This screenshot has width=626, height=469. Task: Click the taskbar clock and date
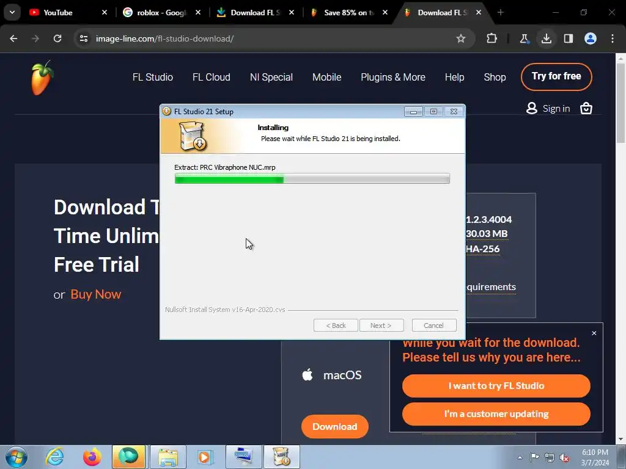tap(595, 457)
